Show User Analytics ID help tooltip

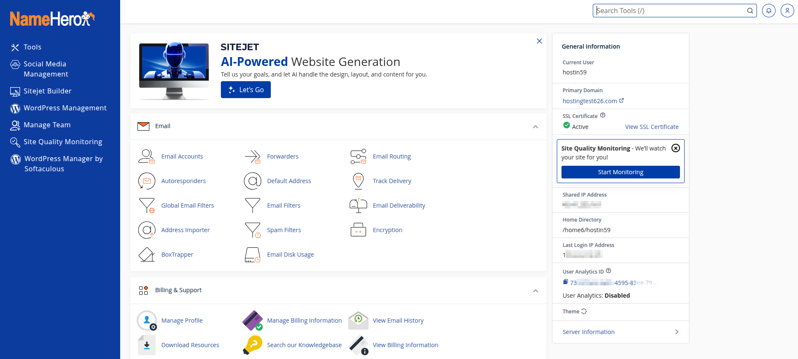tap(608, 271)
